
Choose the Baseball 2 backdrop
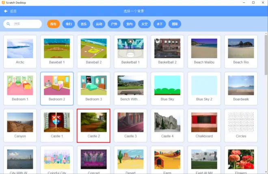point(94,51)
